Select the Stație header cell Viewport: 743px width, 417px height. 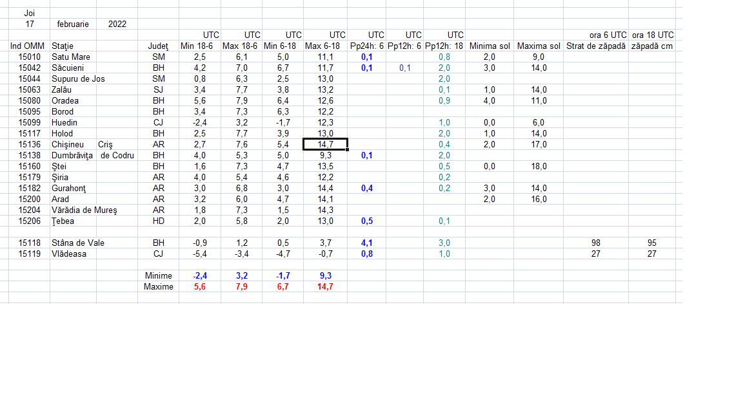click(x=63, y=46)
